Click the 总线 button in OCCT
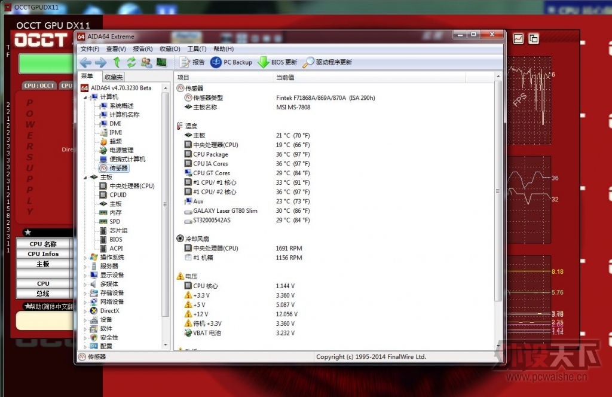Screen dimensions: 612x397 point(43,294)
